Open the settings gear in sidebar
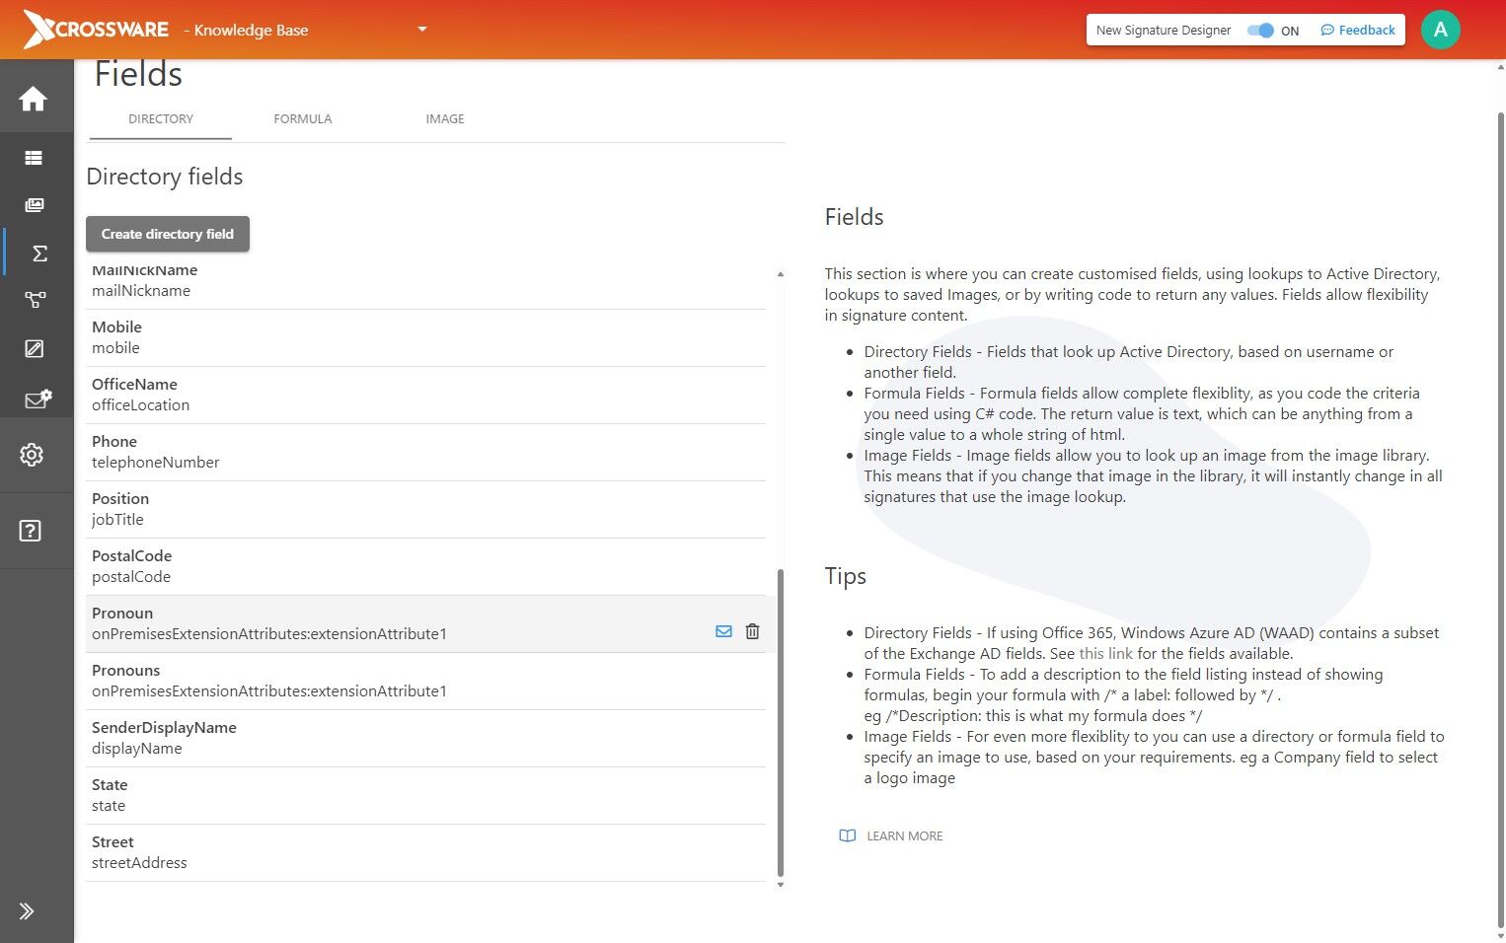The image size is (1506, 943). pyautogui.click(x=32, y=455)
